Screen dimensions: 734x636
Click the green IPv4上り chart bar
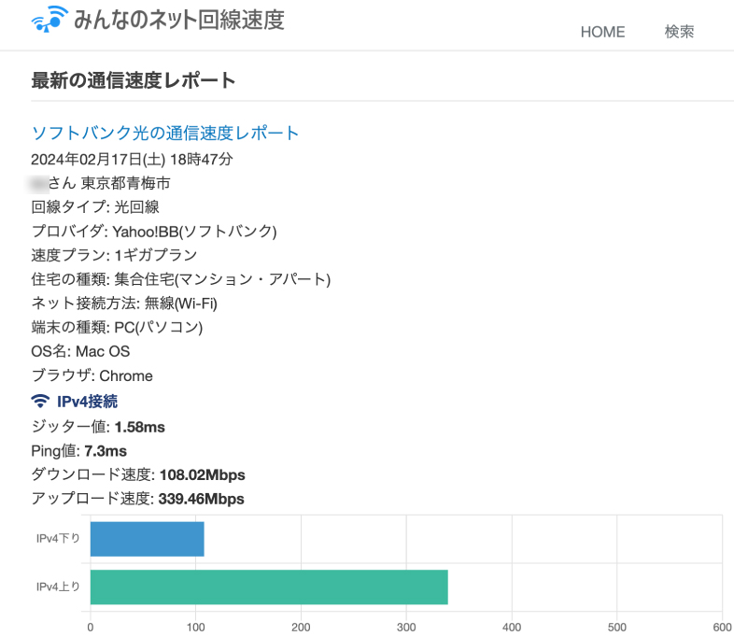coord(269,587)
